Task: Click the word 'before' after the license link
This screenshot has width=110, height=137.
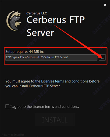Action: point(94,81)
